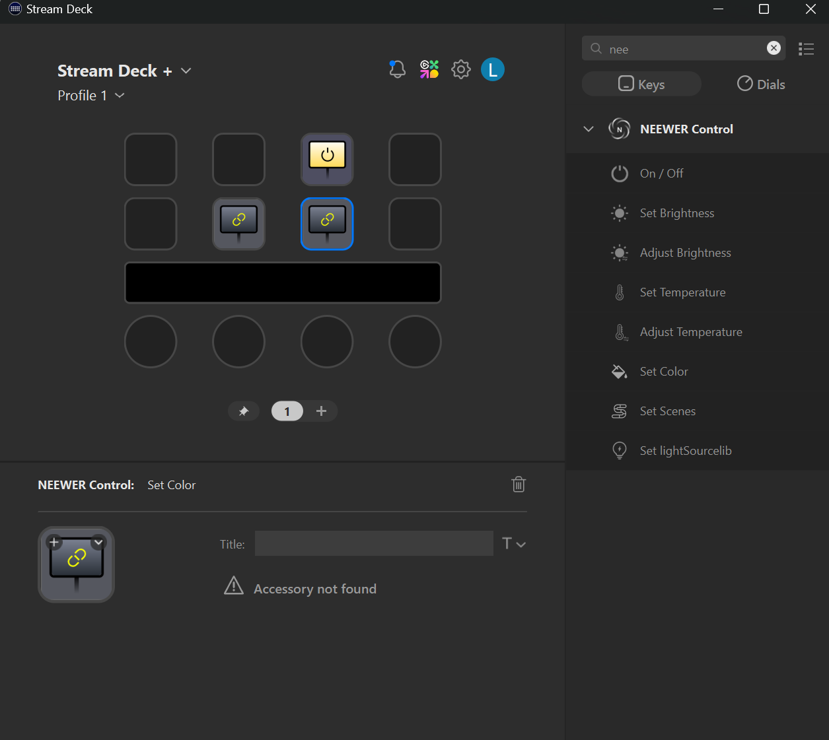This screenshot has height=740, width=829.
Task: Collapse the NEEWER Control category
Action: tap(589, 129)
